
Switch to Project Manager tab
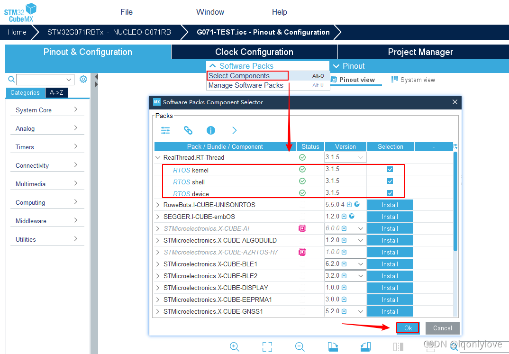pyautogui.click(x=420, y=52)
